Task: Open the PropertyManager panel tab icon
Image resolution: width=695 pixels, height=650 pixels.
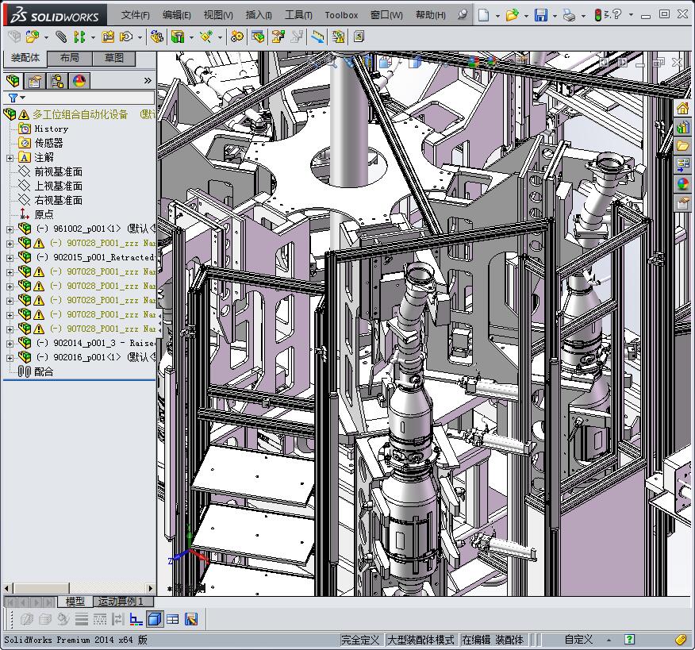Action: pos(35,81)
